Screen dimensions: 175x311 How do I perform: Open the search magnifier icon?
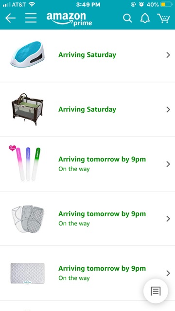point(127,18)
